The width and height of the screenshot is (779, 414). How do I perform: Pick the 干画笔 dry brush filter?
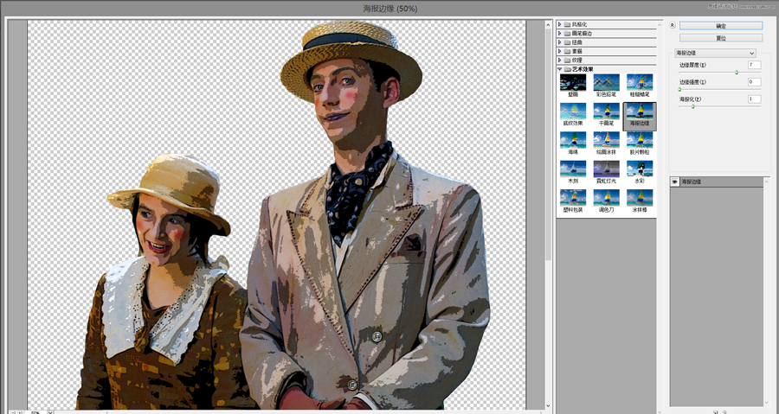tap(606, 112)
